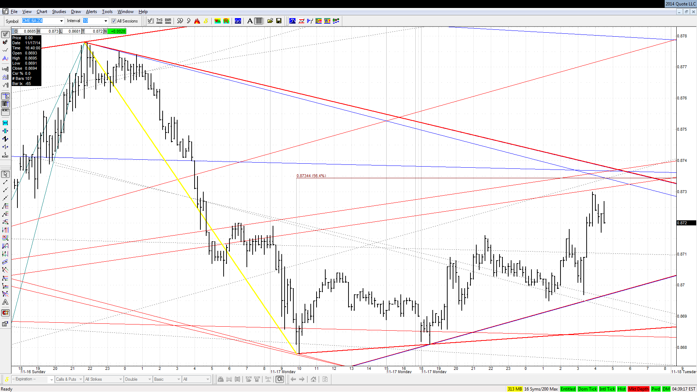Open the Calls & Puts dropdown
This screenshot has height=392, width=697.
point(69,379)
